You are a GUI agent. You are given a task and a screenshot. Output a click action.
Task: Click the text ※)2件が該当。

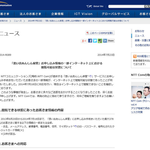[x=8, y=134]
